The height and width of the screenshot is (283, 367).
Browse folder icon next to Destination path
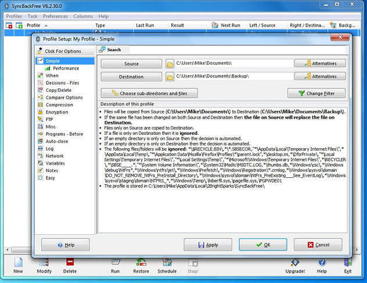[170, 77]
